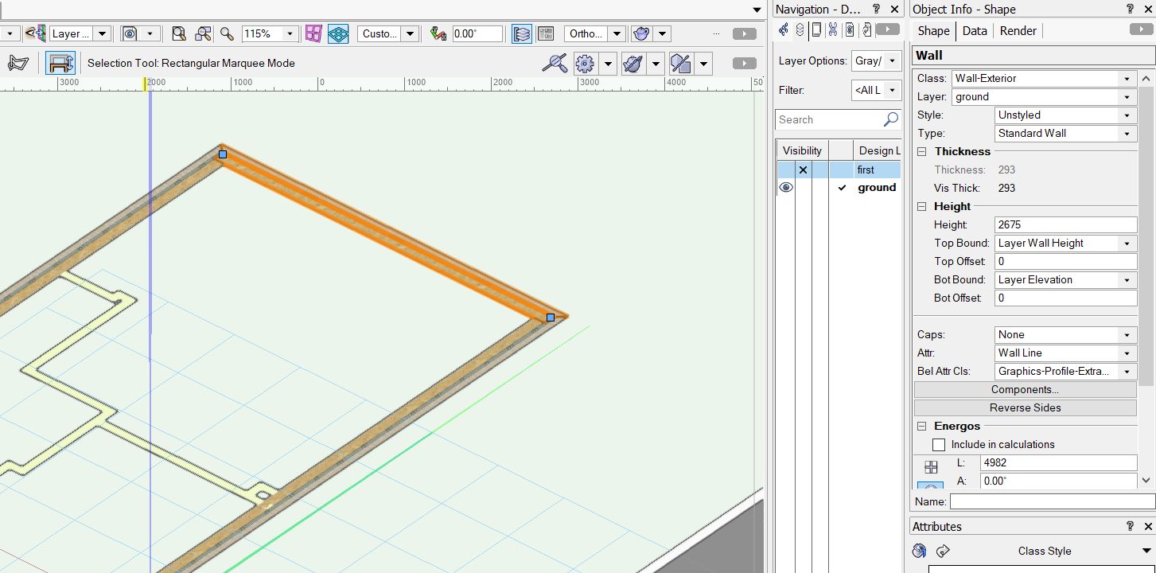The height and width of the screenshot is (573, 1156).
Task: Click the Components... button
Action: tap(1025, 390)
